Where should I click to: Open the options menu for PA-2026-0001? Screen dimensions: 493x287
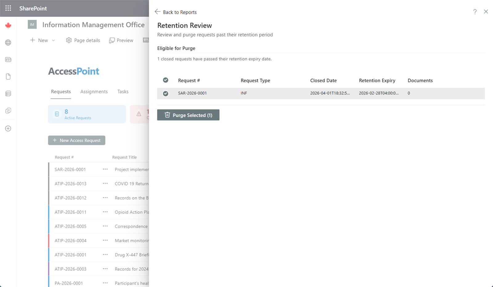tap(105, 283)
